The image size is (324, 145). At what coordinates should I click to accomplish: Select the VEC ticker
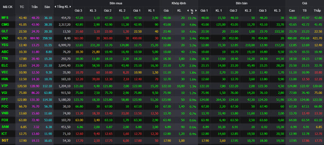coord(5,72)
